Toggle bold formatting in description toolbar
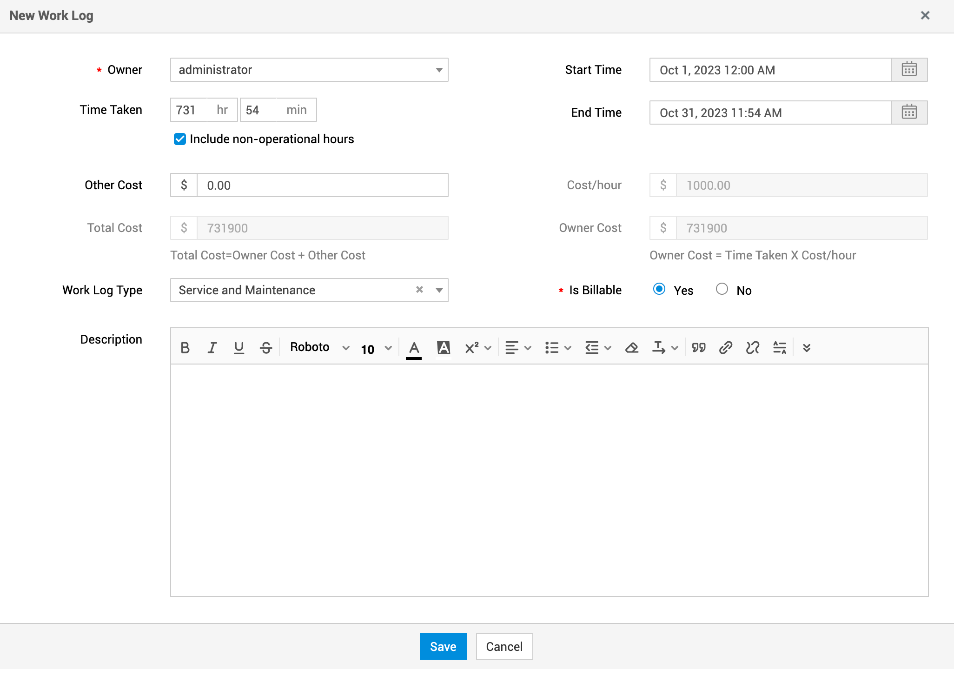Image resolution: width=954 pixels, height=676 pixels. pyautogui.click(x=185, y=348)
